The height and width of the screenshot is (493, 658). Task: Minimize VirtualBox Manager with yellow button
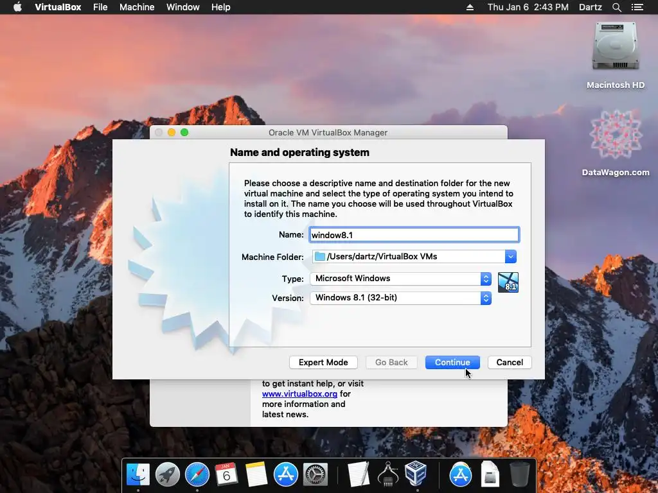coord(171,132)
